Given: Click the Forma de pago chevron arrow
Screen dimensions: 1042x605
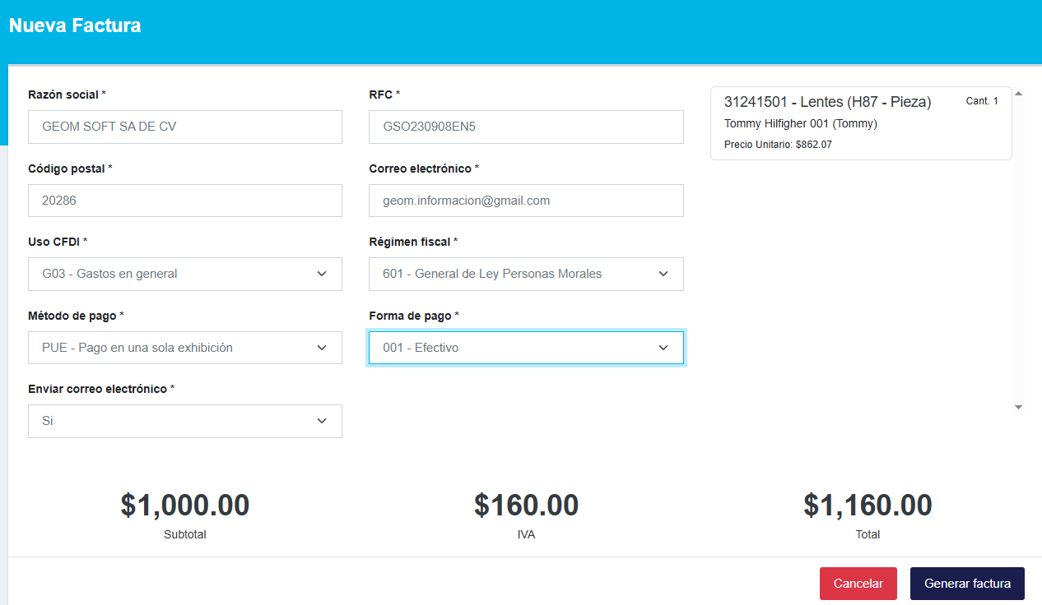Looking at the screenshot, I should (663, 348).
